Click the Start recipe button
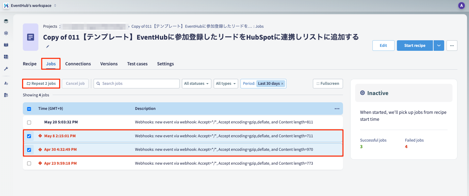This screenshot has width=469, height=196. 415,46
